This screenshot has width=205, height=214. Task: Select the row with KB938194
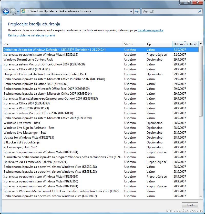[x=101, y=152]
